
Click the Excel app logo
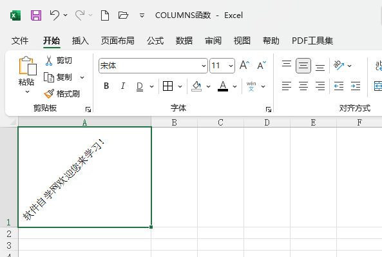15,15
